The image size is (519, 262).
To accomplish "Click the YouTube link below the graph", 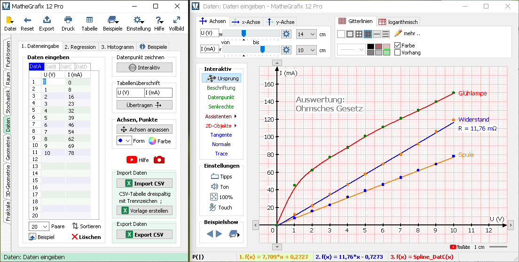I will point(459,247).
